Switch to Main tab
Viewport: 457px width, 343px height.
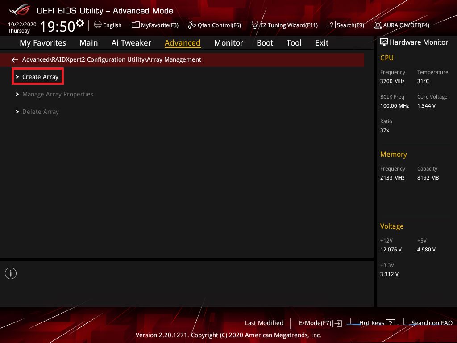[x=89, y=43]
